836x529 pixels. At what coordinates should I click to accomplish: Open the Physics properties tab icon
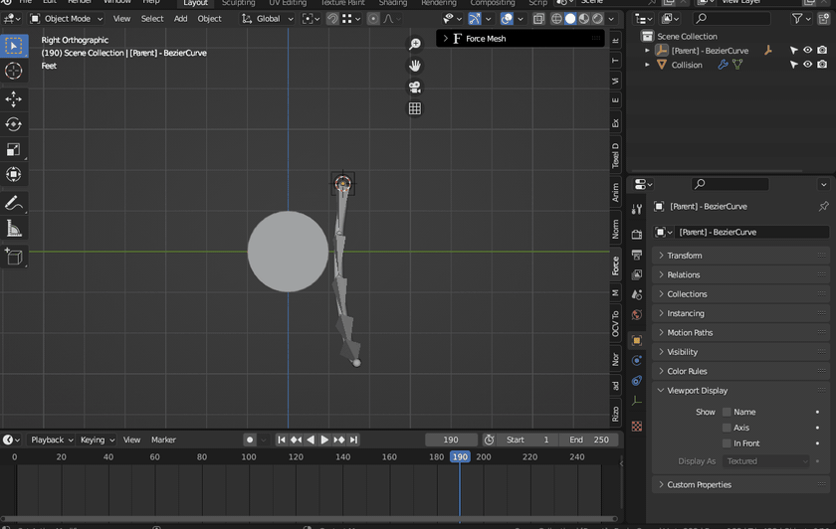pyautogui.click(x=637, y=361)
